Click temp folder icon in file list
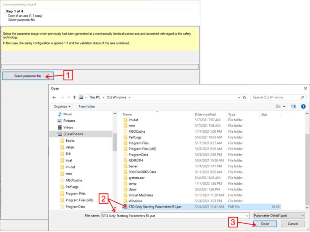310x232 pixels. coord(125,183)
